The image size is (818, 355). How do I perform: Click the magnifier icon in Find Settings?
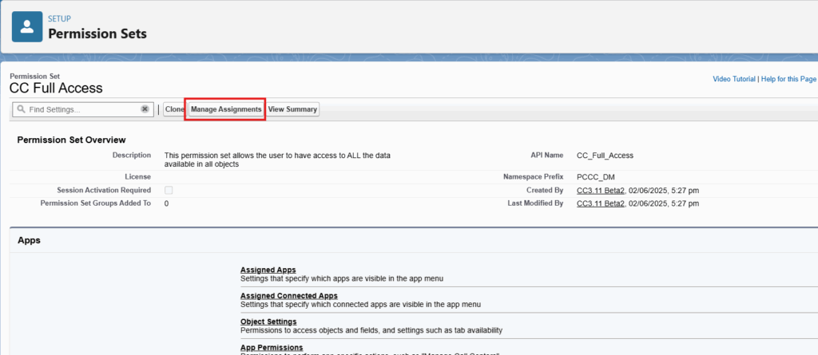coord(20,109)
